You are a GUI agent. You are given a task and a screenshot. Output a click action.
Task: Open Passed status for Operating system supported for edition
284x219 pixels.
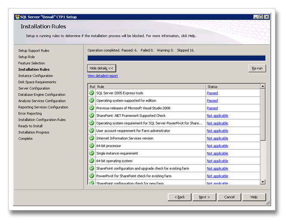[x=212, y=100]
